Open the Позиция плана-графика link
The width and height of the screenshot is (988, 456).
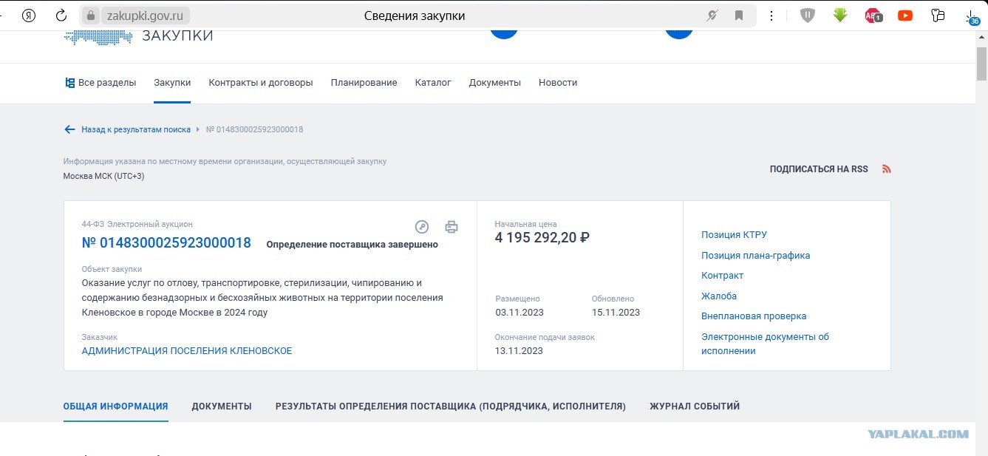tap(755, 256)
